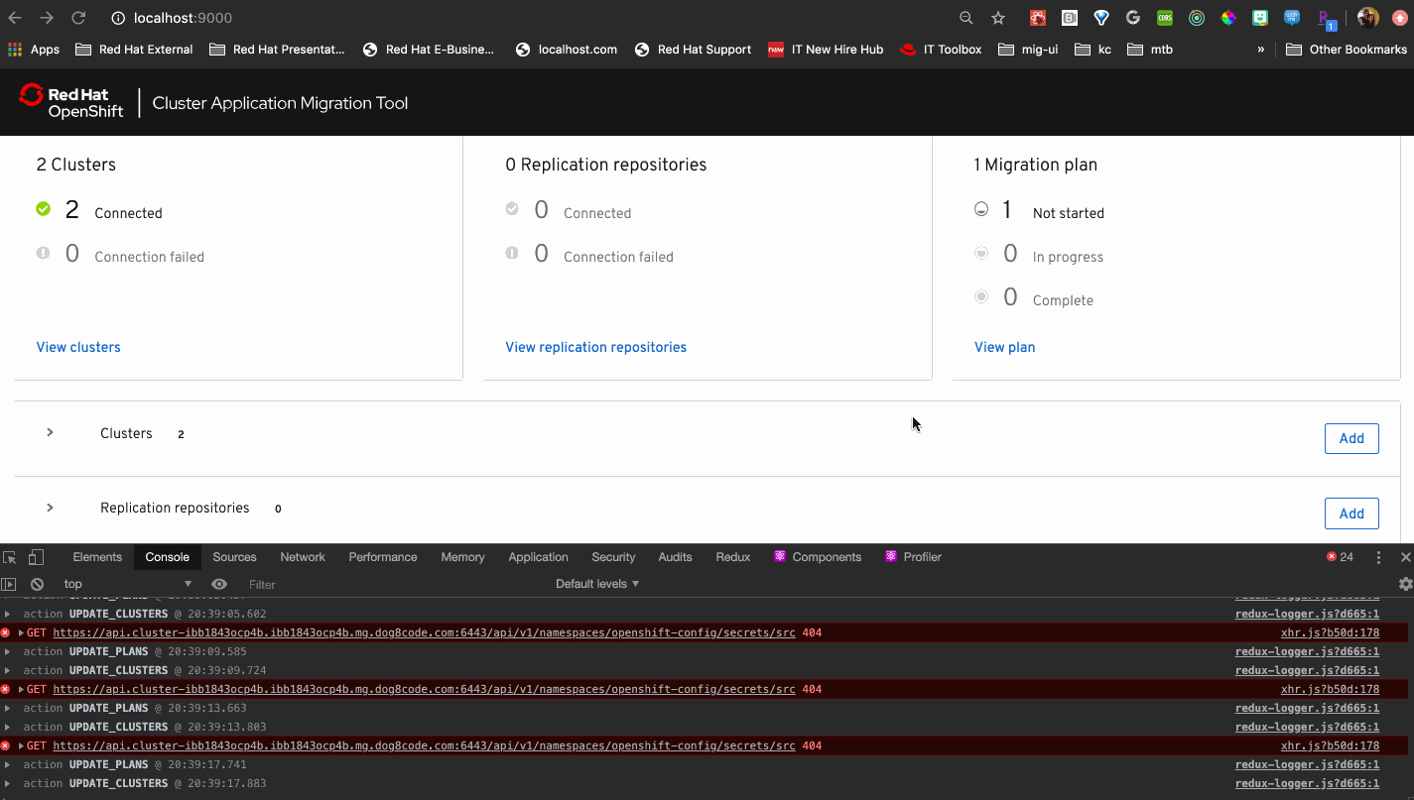Click the CORS extension icon
This screenshot has width=1414, height=800.
point(1163,18)
